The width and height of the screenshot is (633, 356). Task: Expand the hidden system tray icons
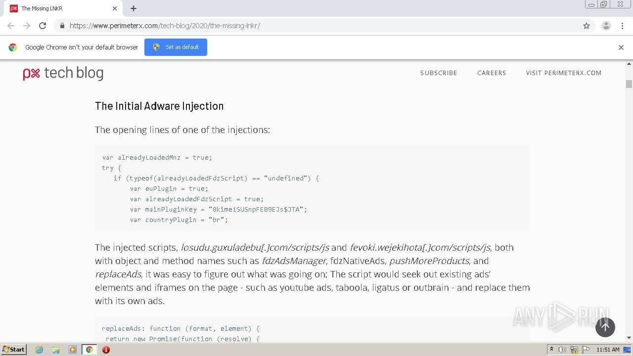tap(551, 350)
